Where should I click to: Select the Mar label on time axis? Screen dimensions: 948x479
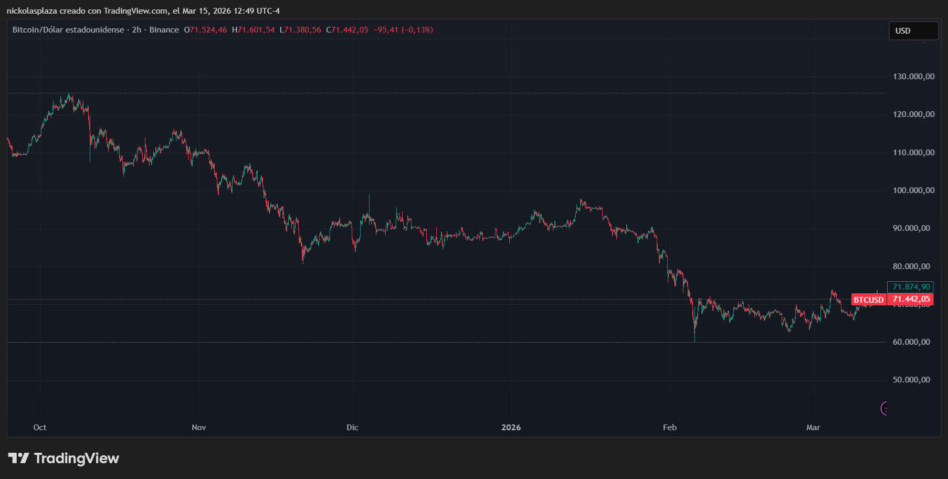coord(813,428)
